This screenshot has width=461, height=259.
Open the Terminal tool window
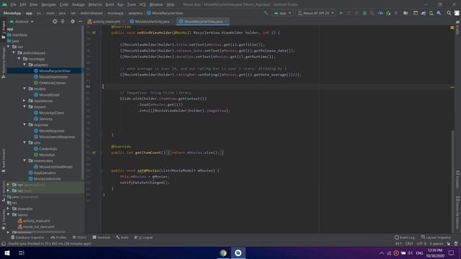coord(102,237)
